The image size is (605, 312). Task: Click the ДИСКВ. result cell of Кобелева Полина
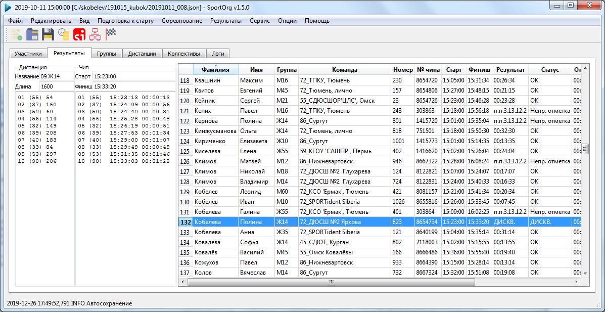point(510,222)
